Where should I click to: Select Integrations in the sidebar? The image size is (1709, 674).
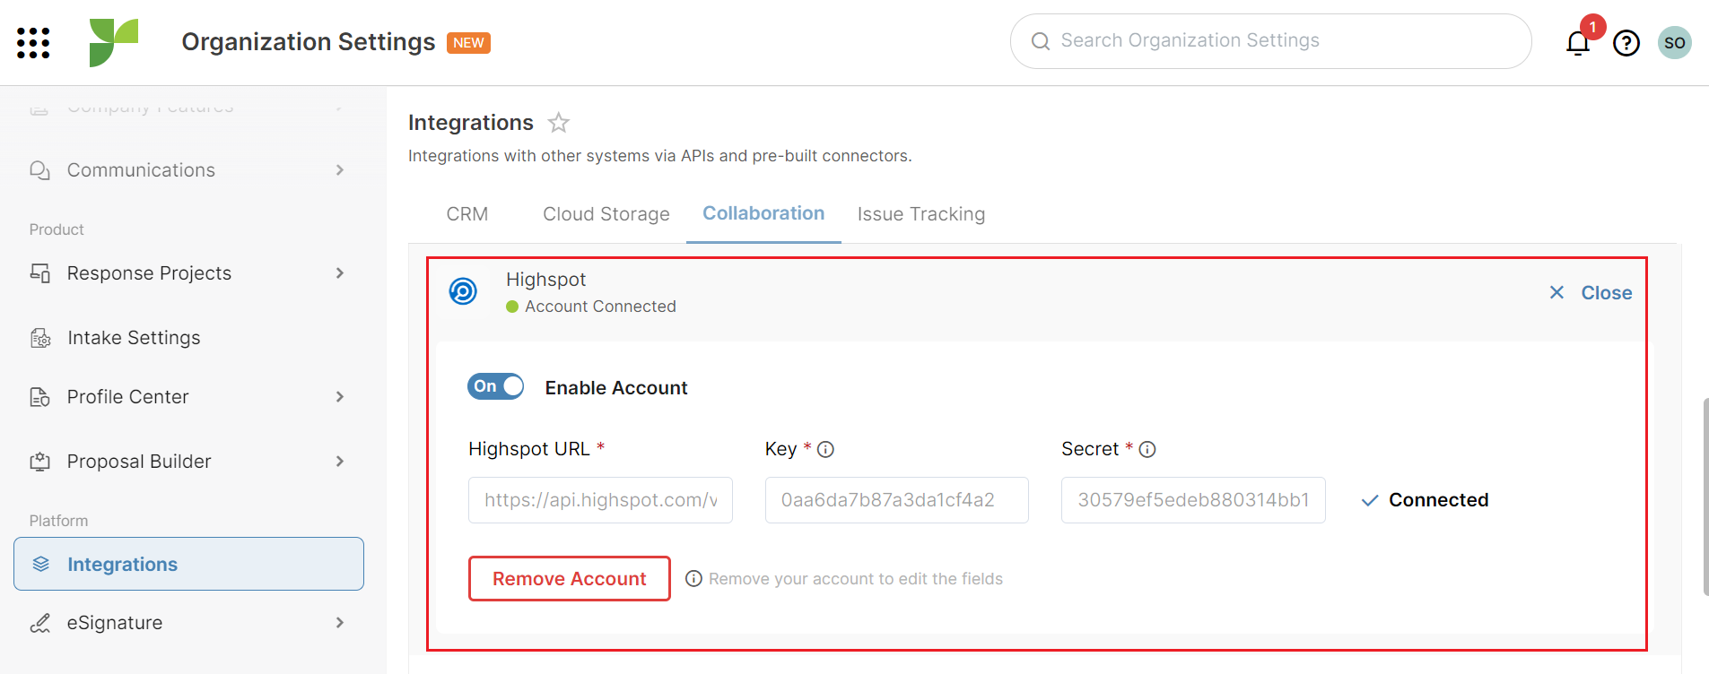188,564
